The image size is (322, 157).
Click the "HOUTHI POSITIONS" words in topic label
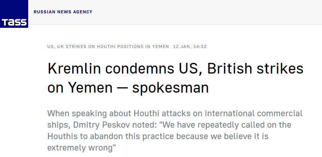pos(120,46)
